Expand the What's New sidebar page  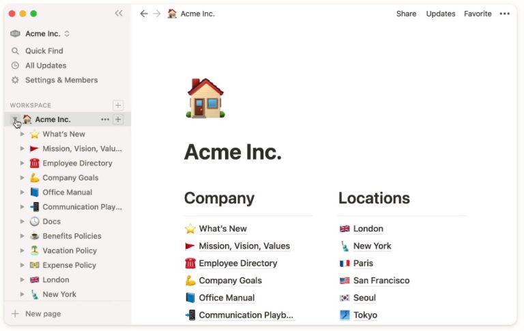[23, 134]
